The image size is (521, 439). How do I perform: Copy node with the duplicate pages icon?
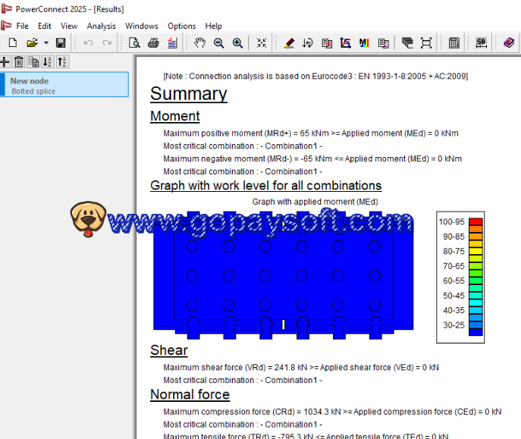coord(33,61)
